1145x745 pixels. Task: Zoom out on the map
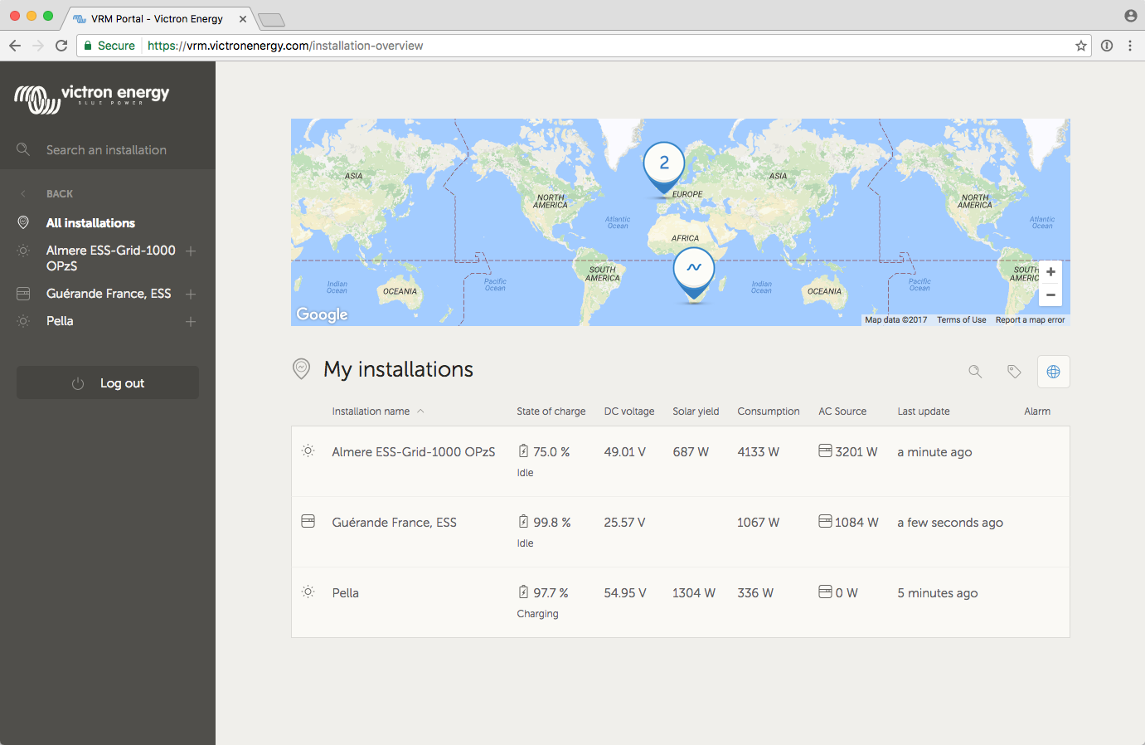coord(1050,295)
